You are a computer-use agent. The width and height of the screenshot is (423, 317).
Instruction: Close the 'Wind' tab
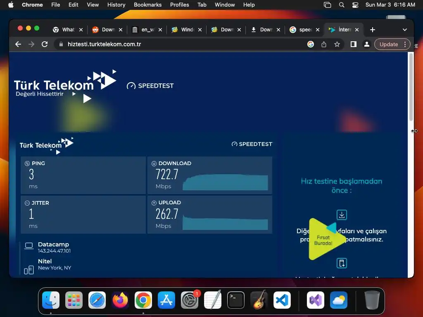(200, 30)
